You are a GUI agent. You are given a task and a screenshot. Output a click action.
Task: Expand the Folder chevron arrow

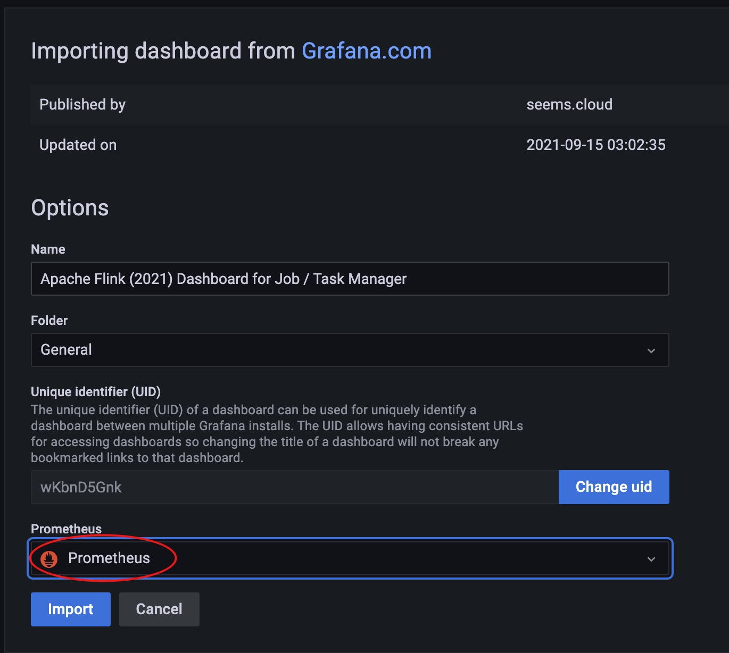(651, 350)
